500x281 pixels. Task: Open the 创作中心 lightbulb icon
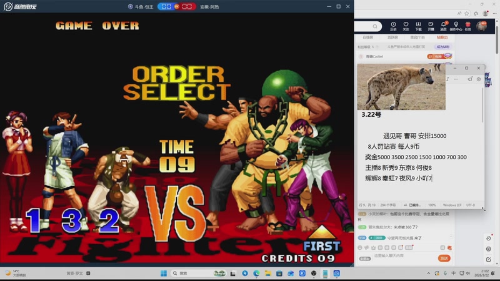[x=456, y=26]
